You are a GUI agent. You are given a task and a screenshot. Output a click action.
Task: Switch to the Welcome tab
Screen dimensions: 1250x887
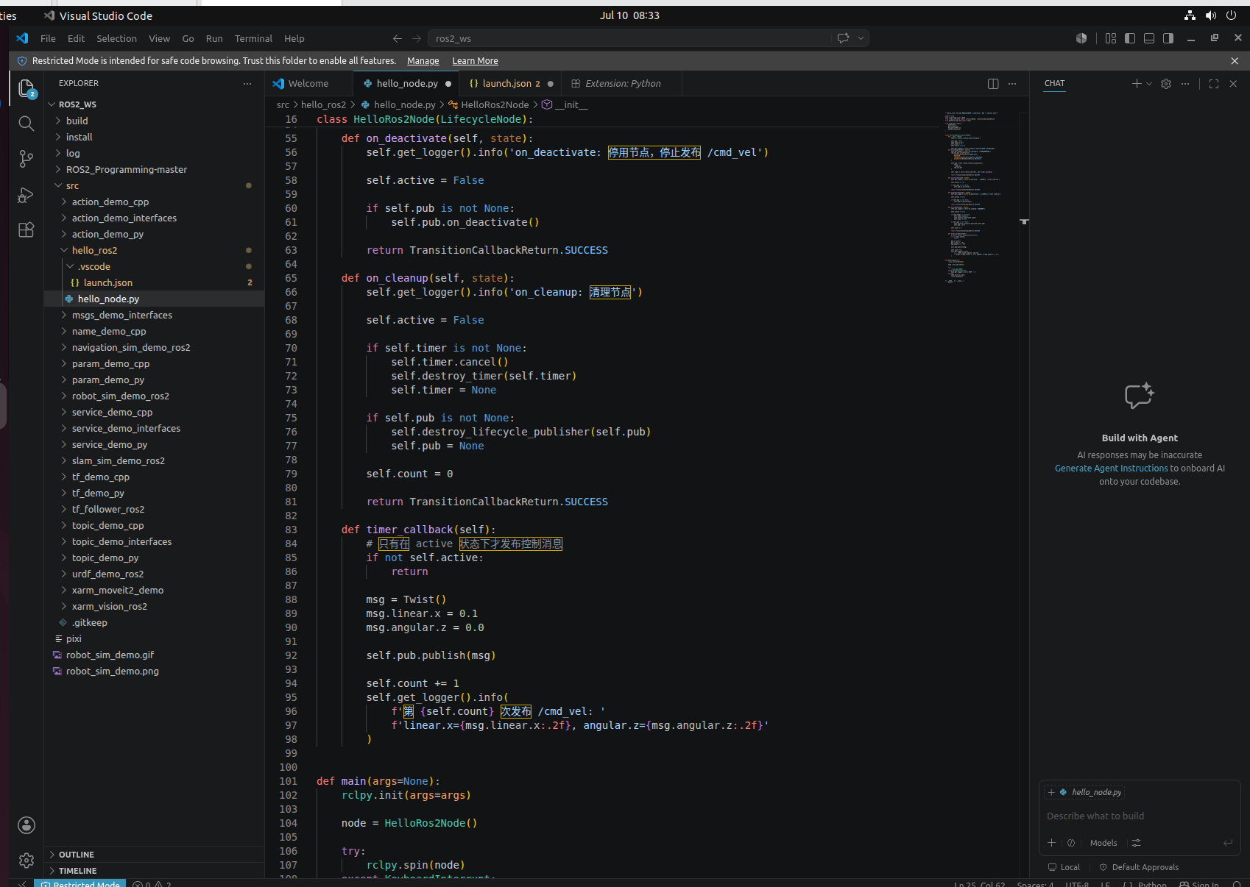click(x=308, y=84)
